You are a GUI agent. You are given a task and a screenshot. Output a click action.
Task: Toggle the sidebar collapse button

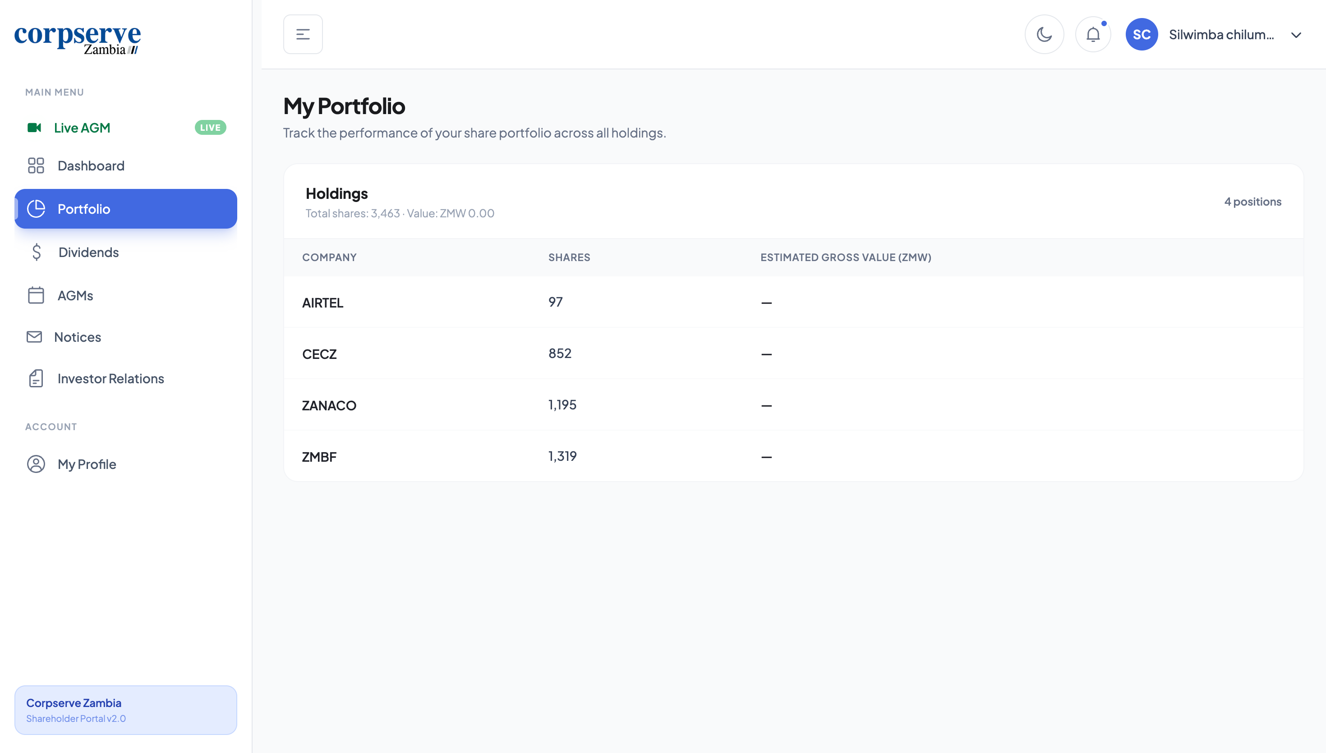click(x=303, y=34)
